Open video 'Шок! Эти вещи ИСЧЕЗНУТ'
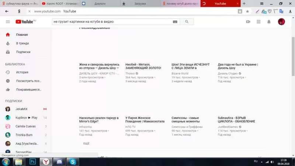The image size is (295, 166). (190, 66)
